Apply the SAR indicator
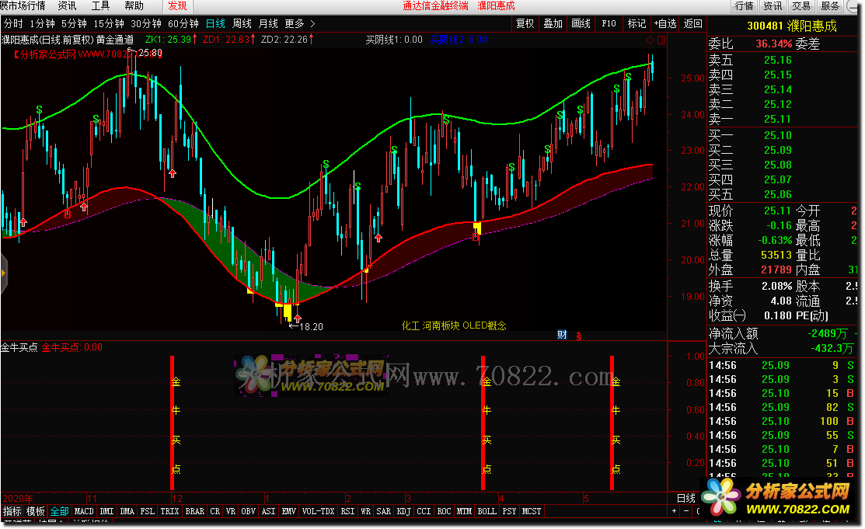The height and width of the screenshot is (529, 865). pos(383,511)
